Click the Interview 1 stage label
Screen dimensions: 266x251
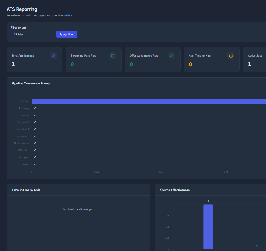(x=23, y=122)
